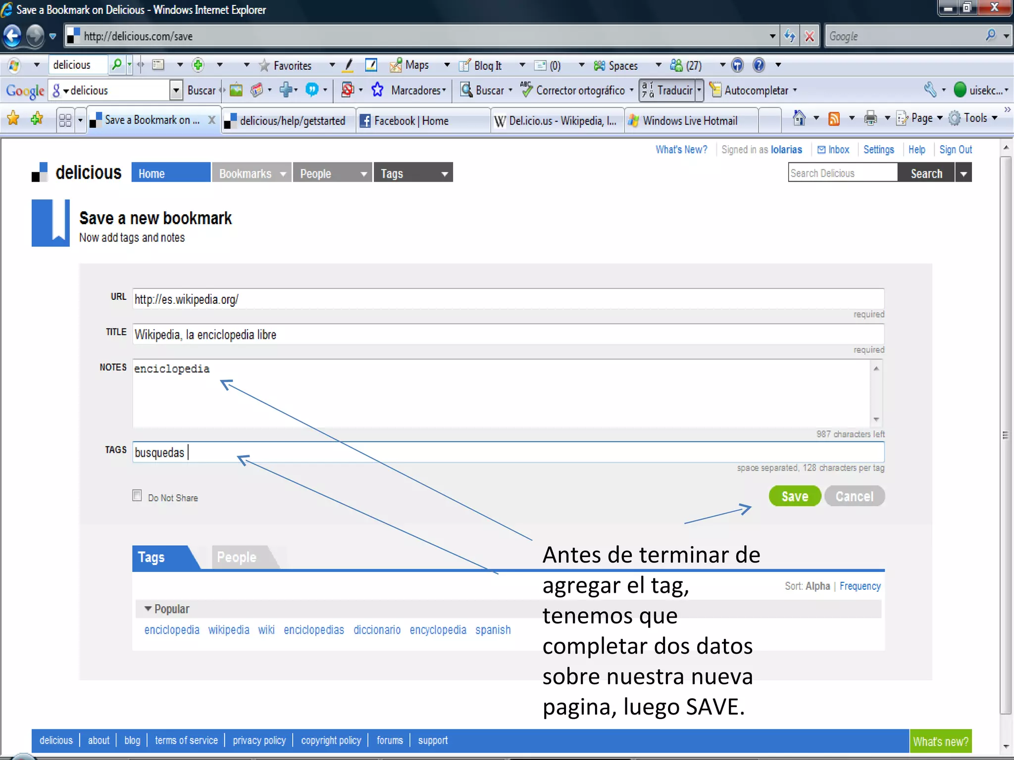Click the Stop loading red X icon
The height and width of the screenshot is (760, 1014).
pyautogui.click(x=810, y=36)
